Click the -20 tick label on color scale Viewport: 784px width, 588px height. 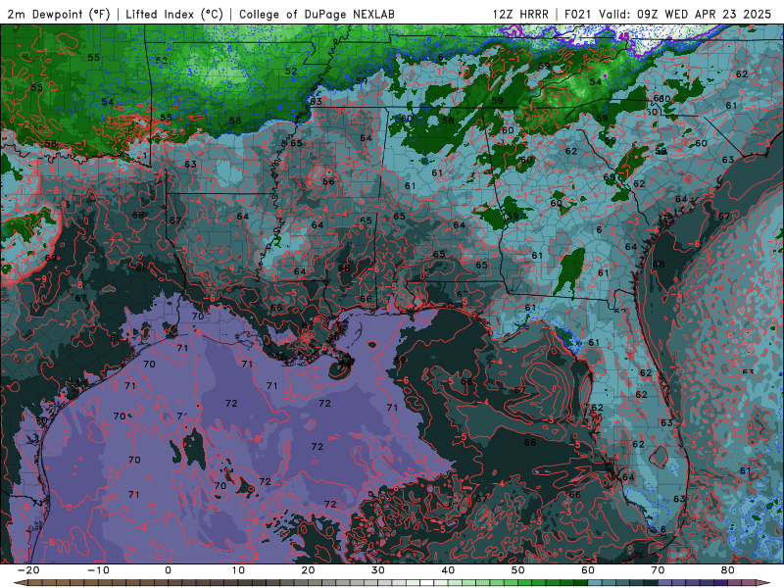28,570
